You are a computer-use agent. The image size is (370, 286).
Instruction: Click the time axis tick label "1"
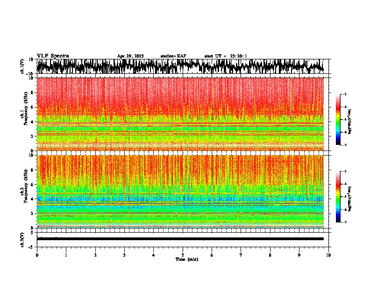point(66,255)
